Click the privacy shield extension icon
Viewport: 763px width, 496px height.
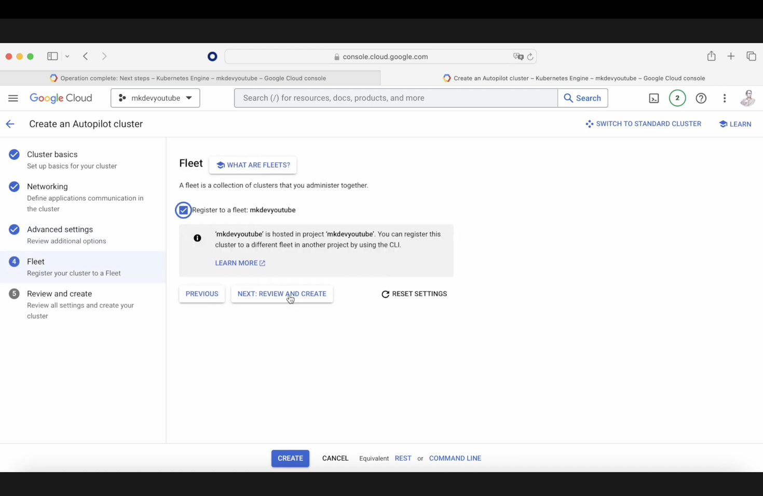pyautogui.click(x=212, y=57)
